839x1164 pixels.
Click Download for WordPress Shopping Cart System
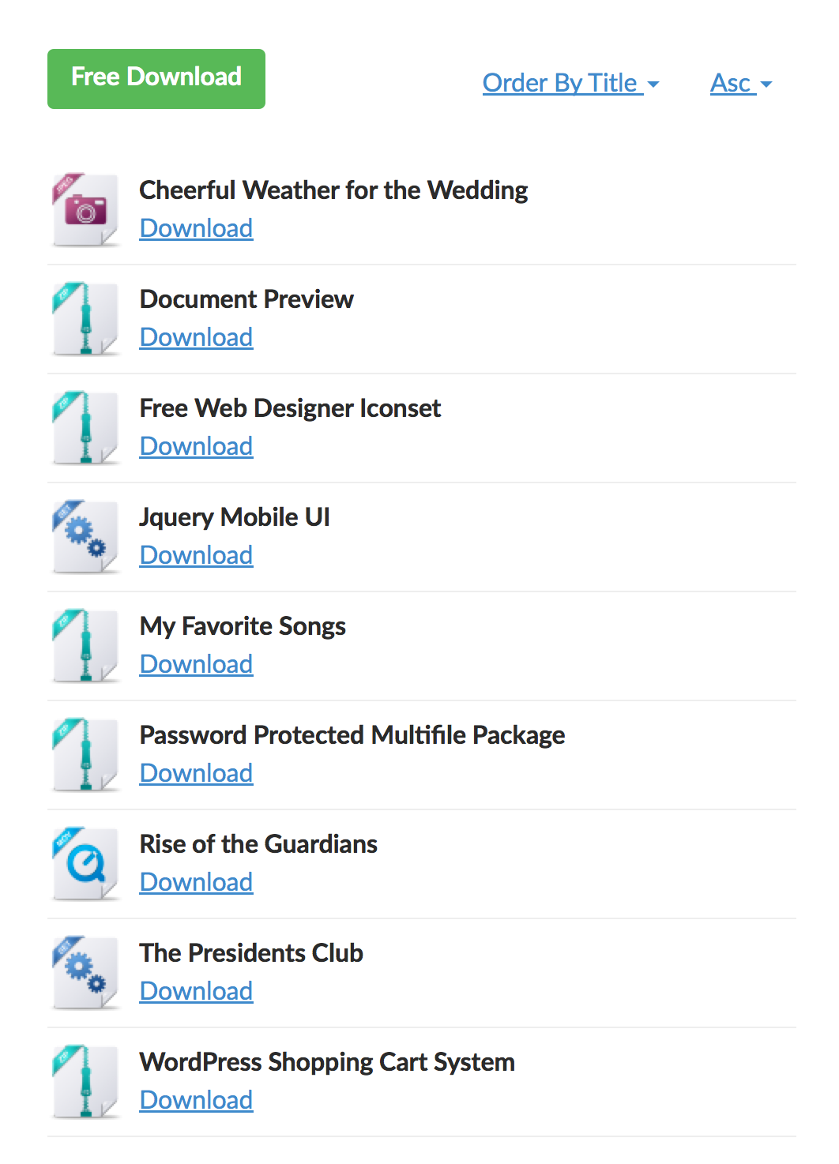[196, 1100]
